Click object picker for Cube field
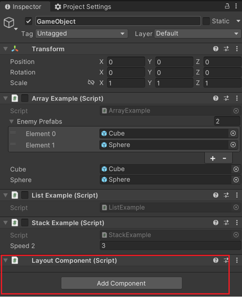Viewport: 242px width, 297px height. (x=236, y=169)
